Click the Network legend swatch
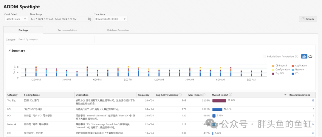Viewport: 322px width, 137px height. tap(293, 70)
